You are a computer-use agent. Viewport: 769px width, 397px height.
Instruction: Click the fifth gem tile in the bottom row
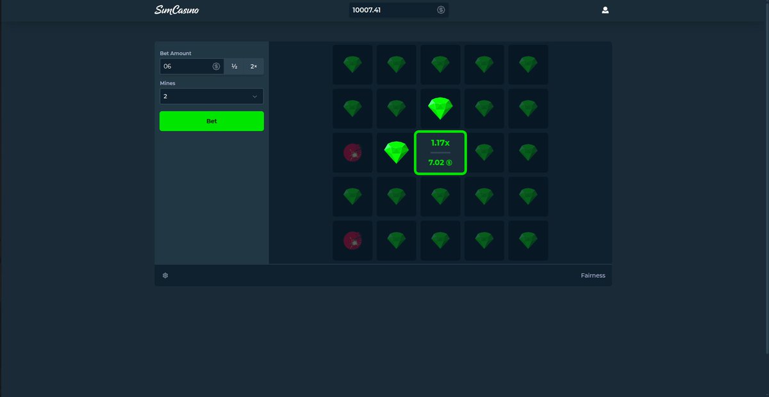point(528,241)
